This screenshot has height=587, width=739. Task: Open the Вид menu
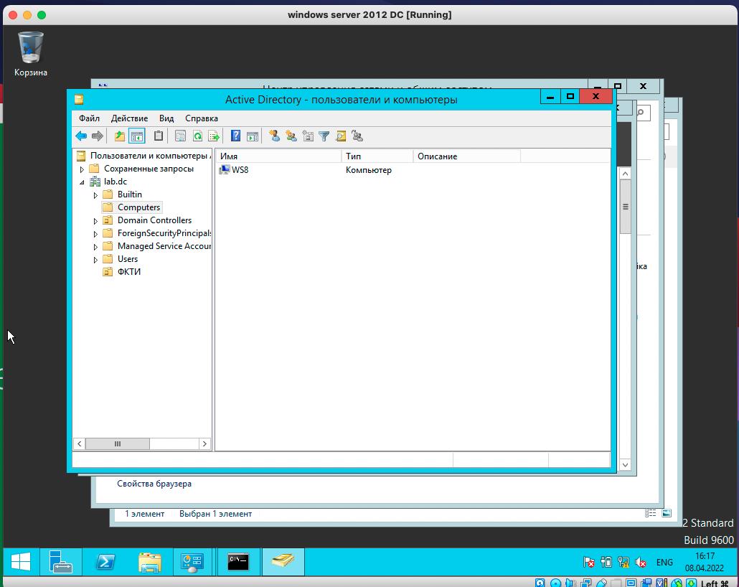coord(166,118)
